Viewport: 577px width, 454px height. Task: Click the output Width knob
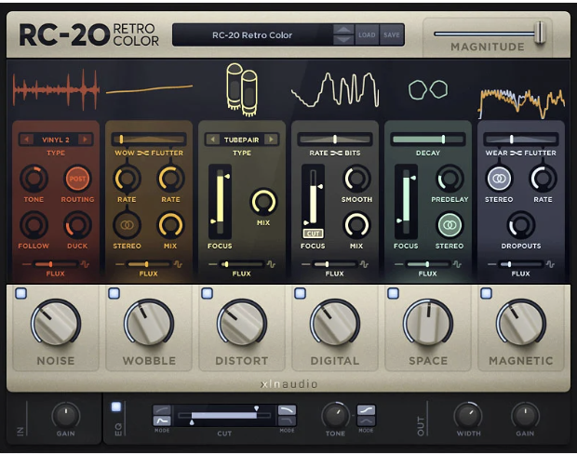pos(468,415)
